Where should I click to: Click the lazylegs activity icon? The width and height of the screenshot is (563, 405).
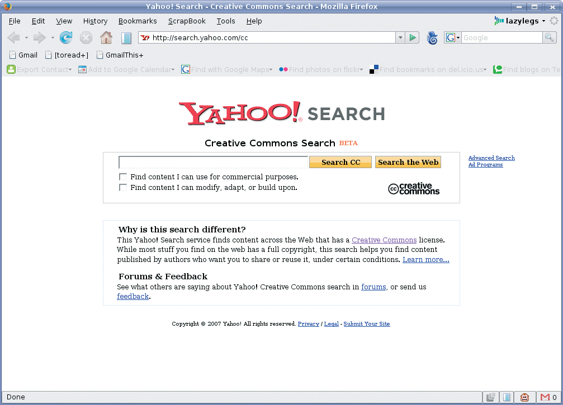point(499,21)
